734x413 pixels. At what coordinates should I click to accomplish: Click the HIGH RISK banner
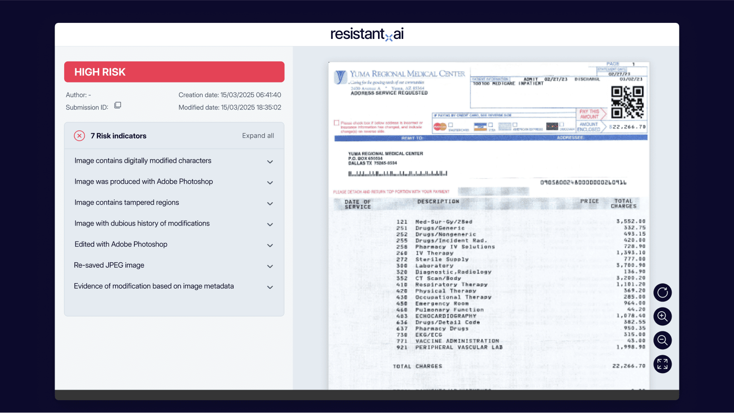click(174, 72)
